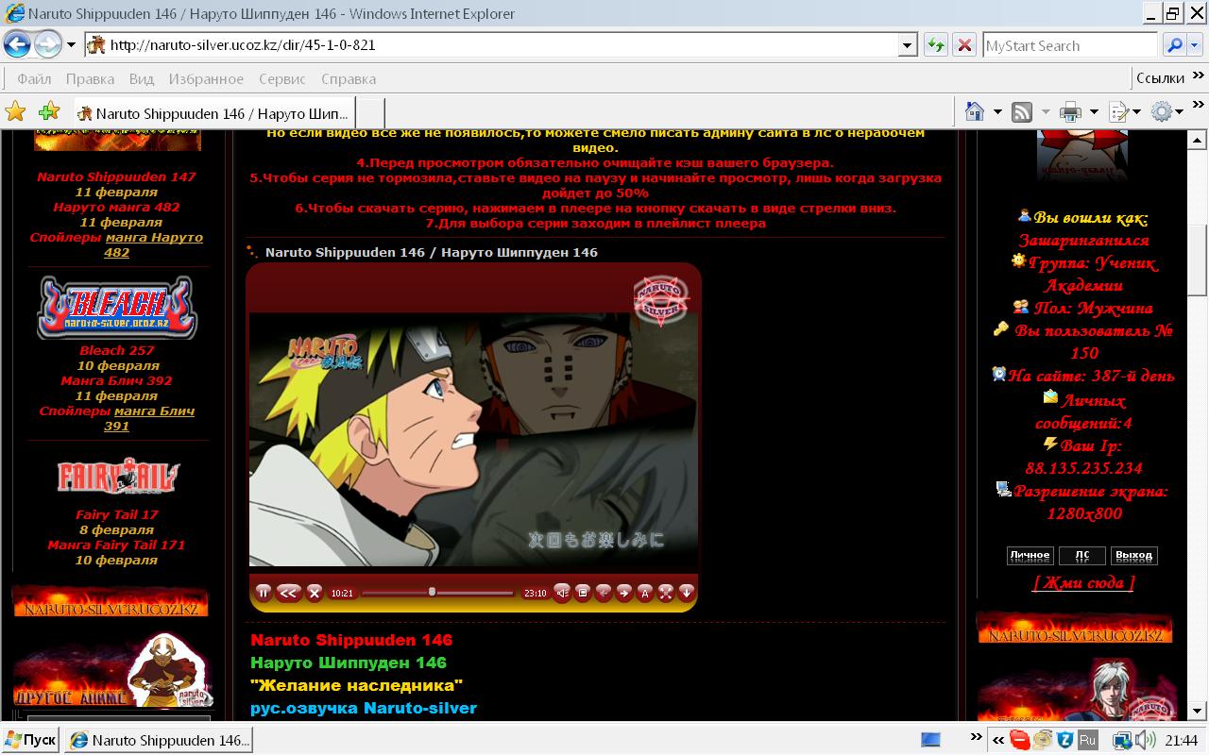The width and height of the screenshot is (1209, 755).
Task: Click the '[ Жми сюда ]' link
Action: [x=1084, y=582]
